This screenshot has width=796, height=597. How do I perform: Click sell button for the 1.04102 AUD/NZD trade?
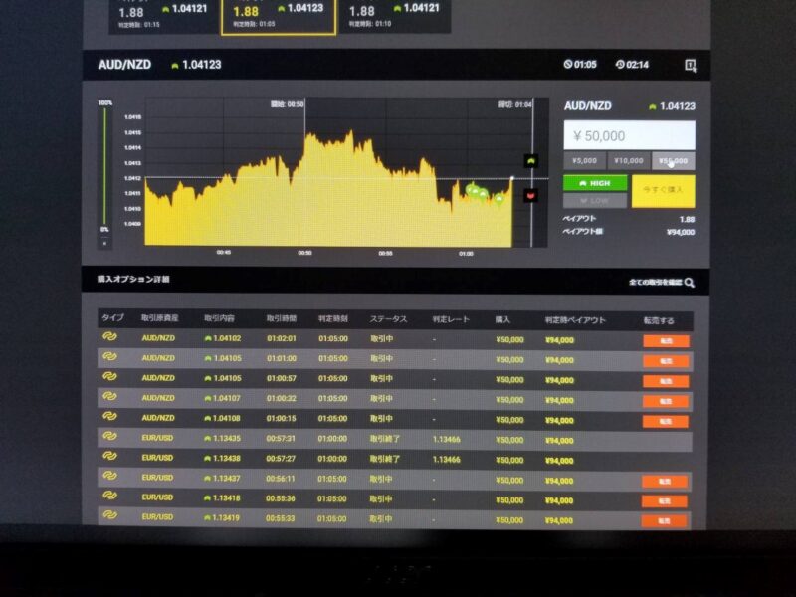tap(666, 340)
